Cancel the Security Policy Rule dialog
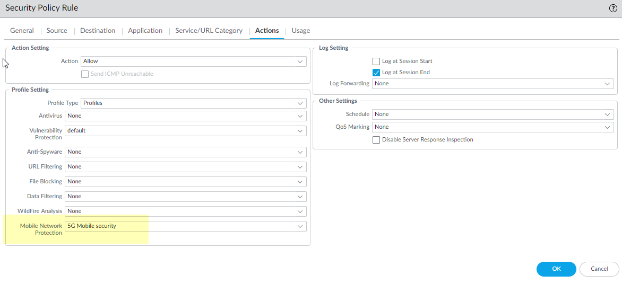 (x=599, y=269)
